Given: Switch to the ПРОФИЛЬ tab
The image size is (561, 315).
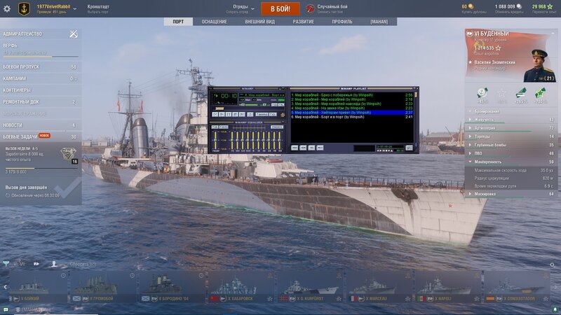Looking at the screenshot, I should [342, 22].
